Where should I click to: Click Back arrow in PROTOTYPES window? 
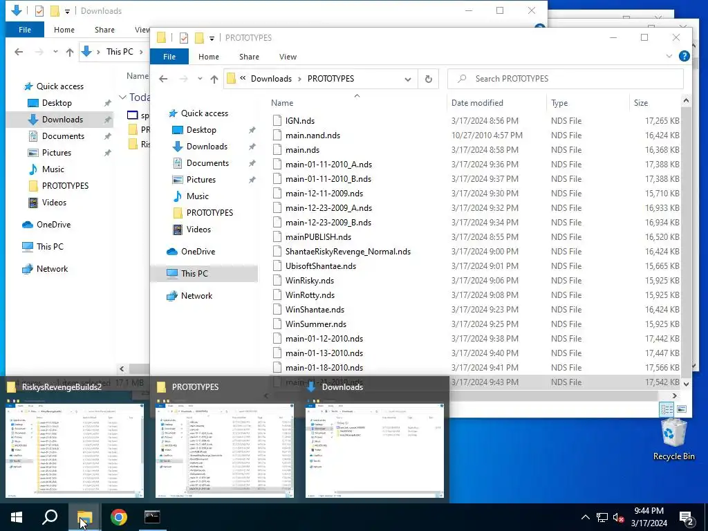click(163, 79)
